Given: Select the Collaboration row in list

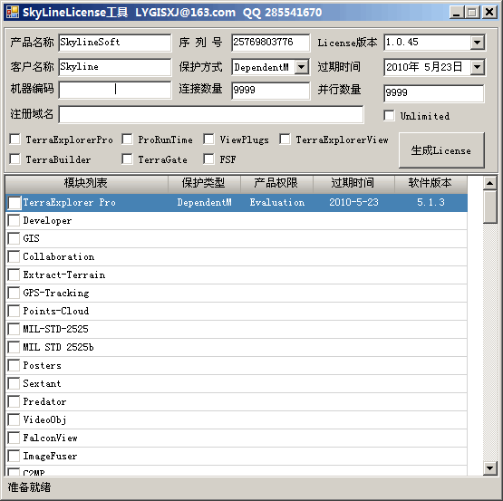Looking at the screenshot, I should [237, 256].
